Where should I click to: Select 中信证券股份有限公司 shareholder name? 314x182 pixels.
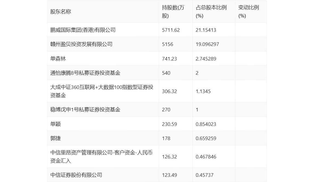[x=76, y=175]
